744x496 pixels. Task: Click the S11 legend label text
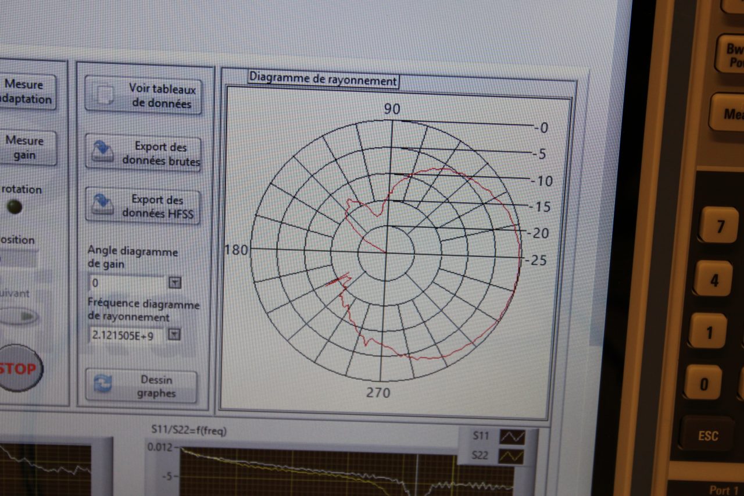(x=481, y=435)
